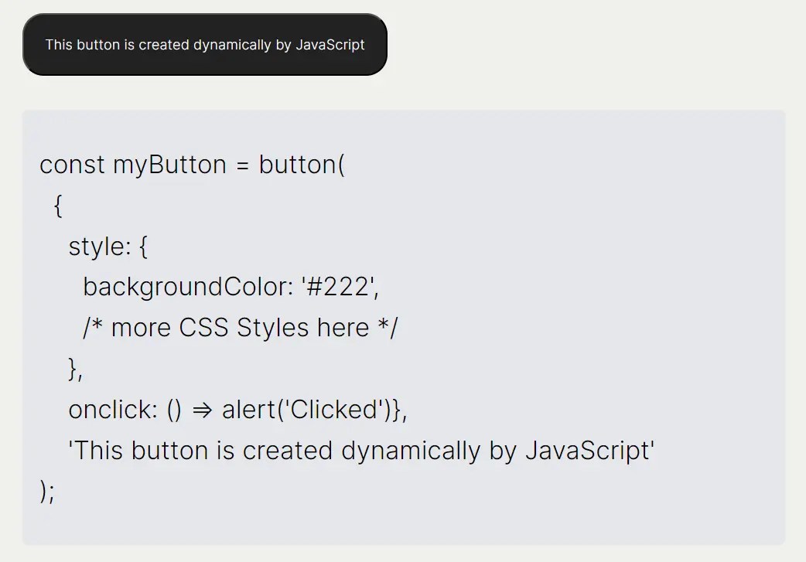The width and height of the screenshot is (806, 562).
Task: Click the 'more CSS Styles here' comment
Action: [240, 328]
